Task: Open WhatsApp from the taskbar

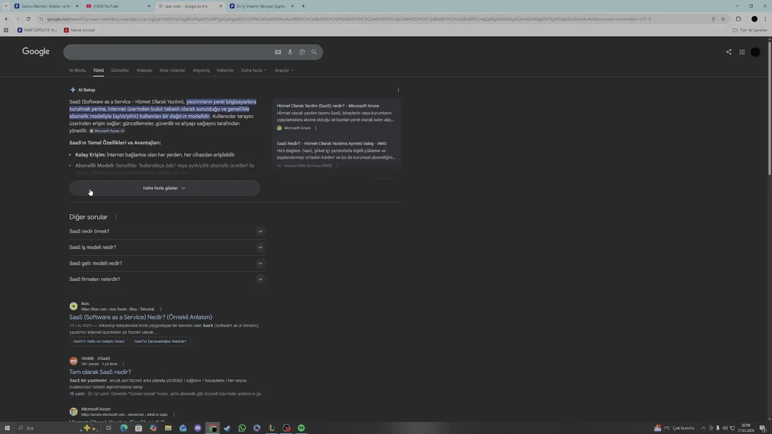Action: pyautogui.click(x=242, y=428)
